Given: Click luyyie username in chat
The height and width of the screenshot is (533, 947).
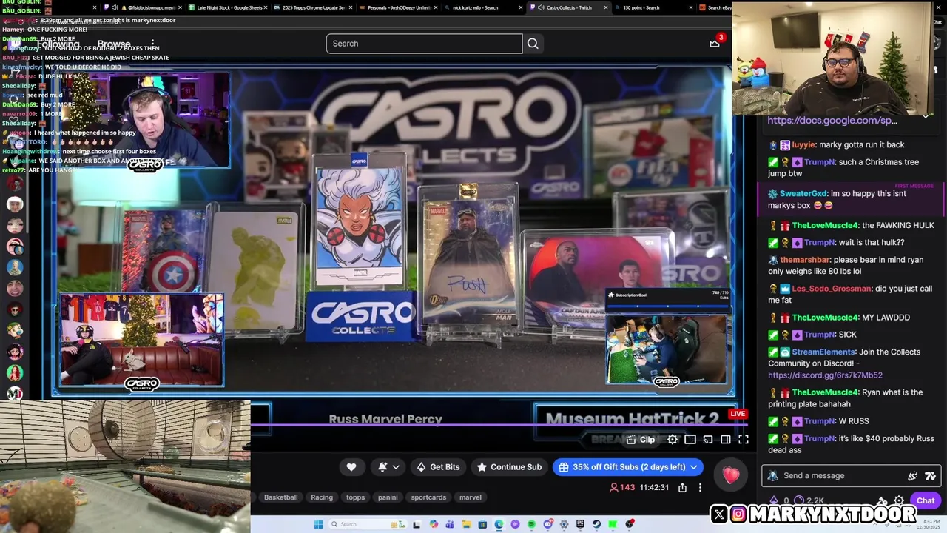Looking at the screenshot, I should (x=803, y=144).
